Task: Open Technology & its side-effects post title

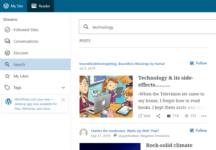Action: (165, 81)
